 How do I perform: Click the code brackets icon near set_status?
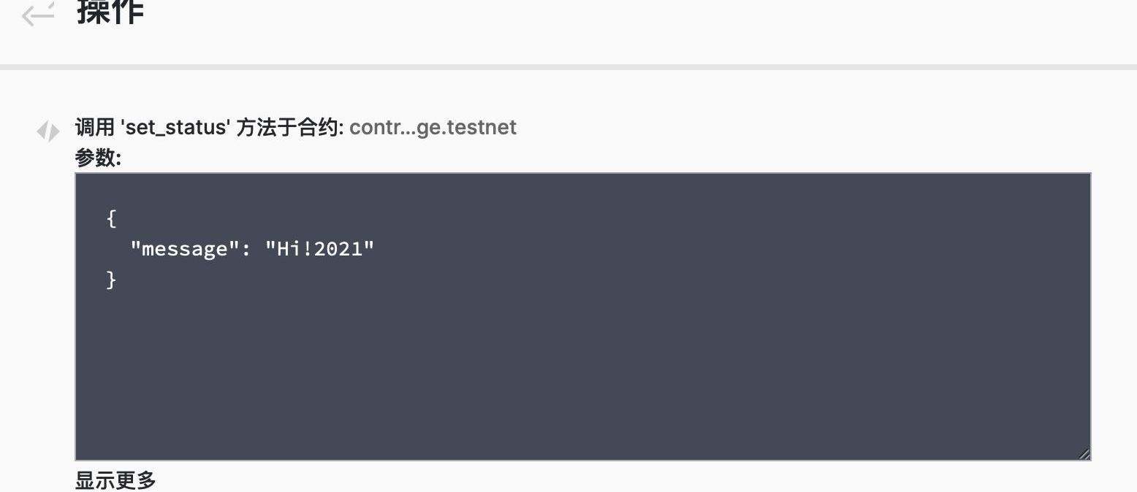(48, 131)
